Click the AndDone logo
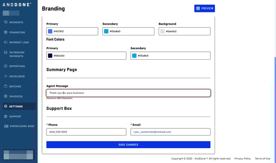Screen dimensions: 276x163 [17, 5]
